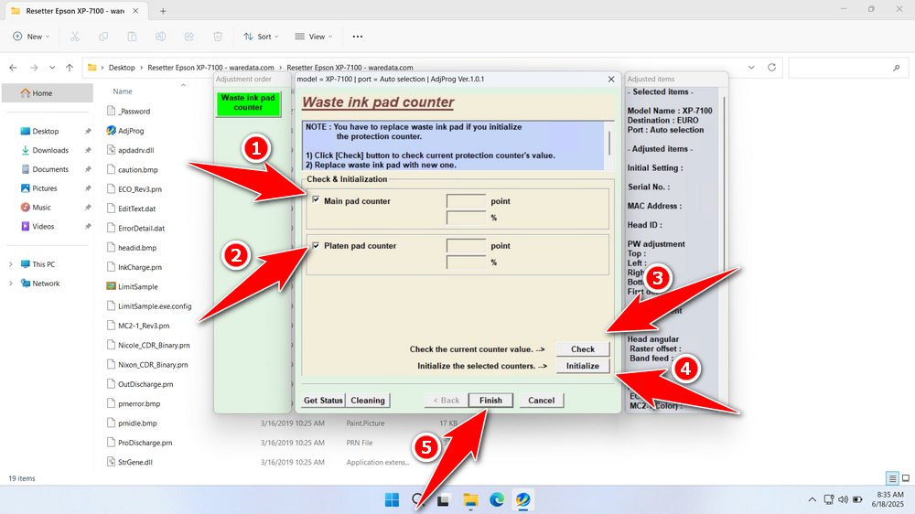Viewport: 915px width, 514px height.
Task: Click the Copy icon in toolbar
Action: (x=103, y=37)
